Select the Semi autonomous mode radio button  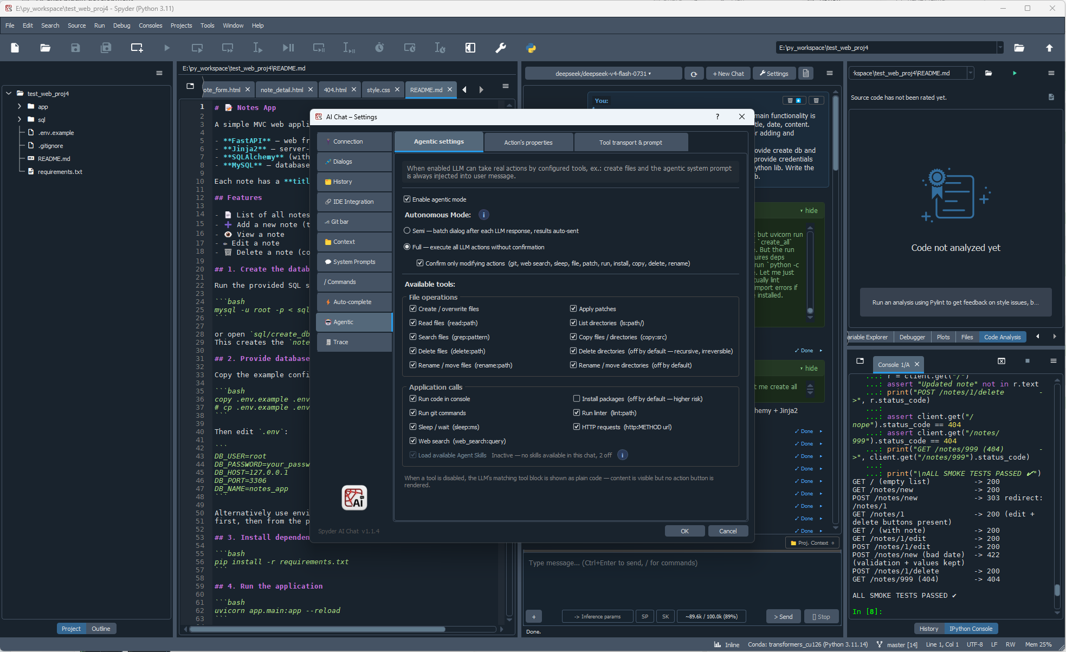(407, 231)
